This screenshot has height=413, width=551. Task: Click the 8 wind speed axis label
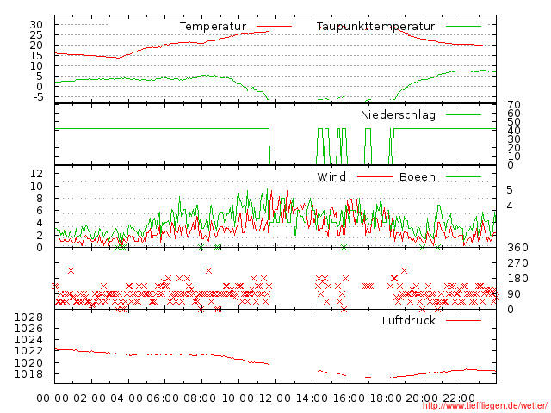(x=40, y=199)
